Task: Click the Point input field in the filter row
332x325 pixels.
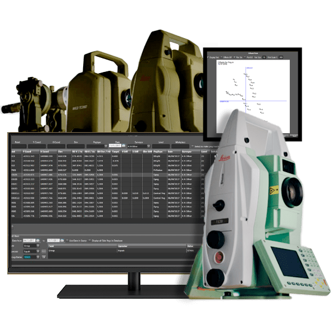Action: (19, 146)
